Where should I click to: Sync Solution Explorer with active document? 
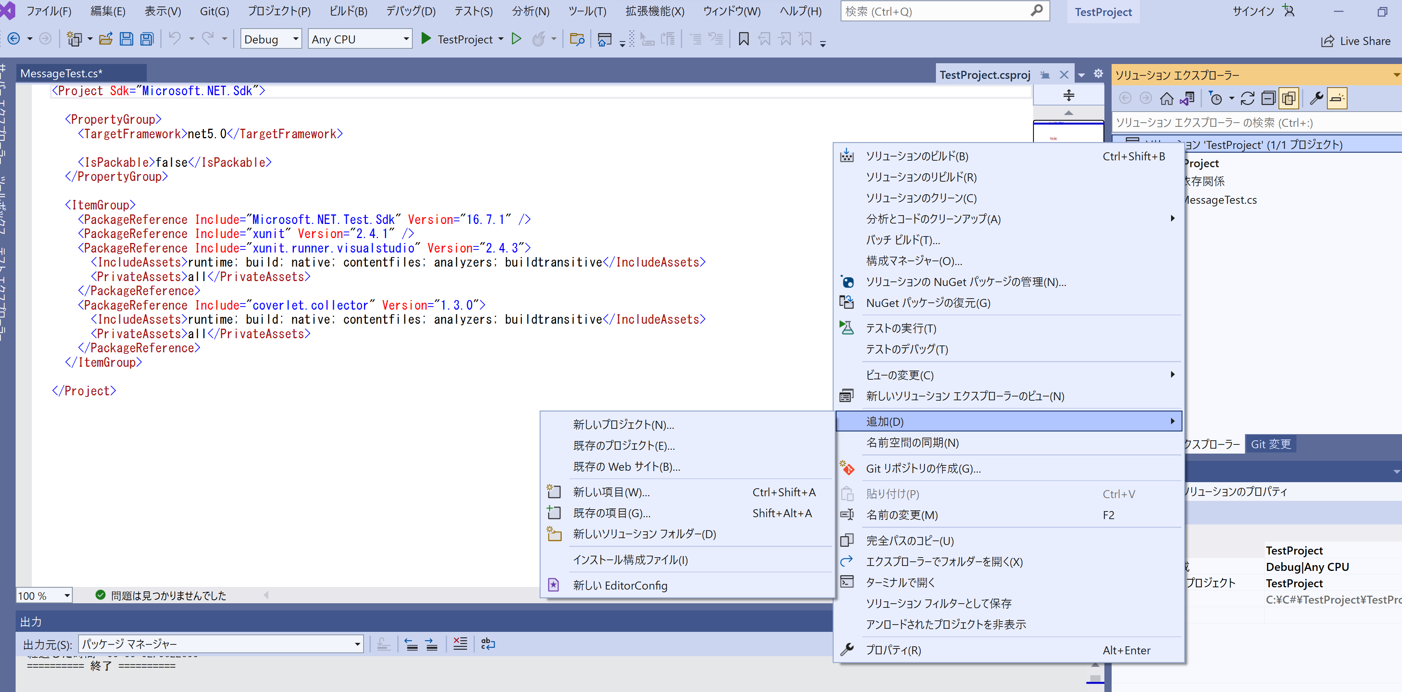tap(1187, 98)
